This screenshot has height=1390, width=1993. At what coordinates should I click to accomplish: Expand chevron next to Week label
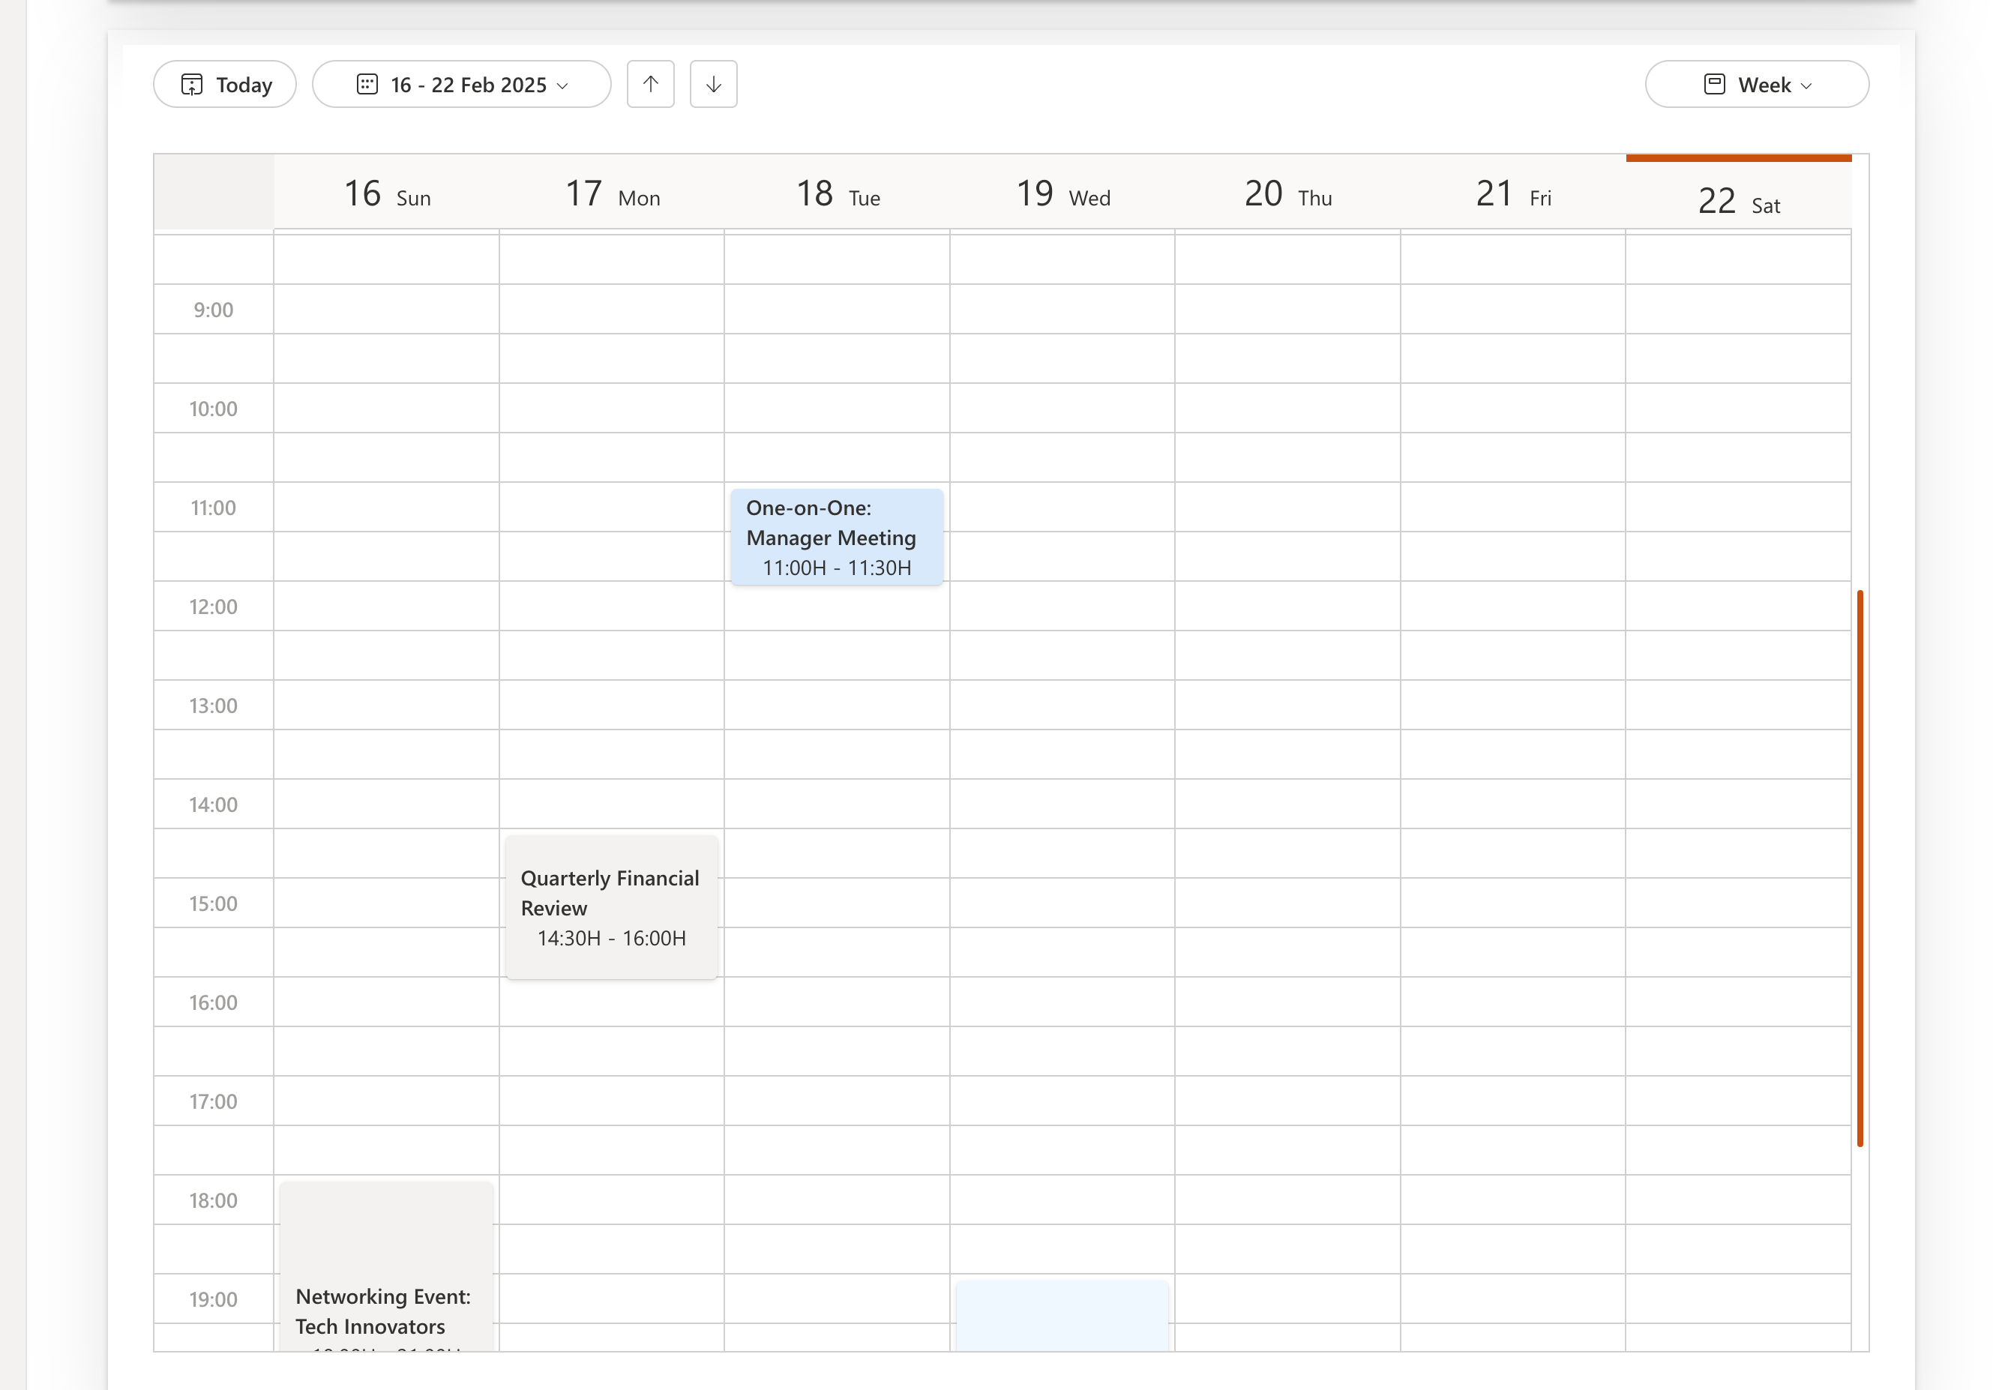1806,86
